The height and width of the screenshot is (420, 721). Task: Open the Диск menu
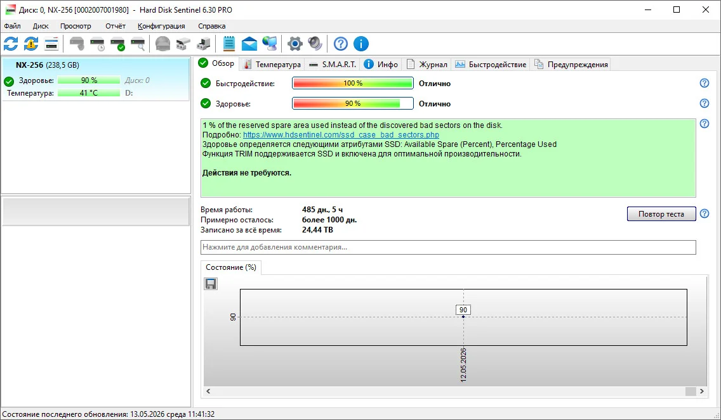[41, 26]
